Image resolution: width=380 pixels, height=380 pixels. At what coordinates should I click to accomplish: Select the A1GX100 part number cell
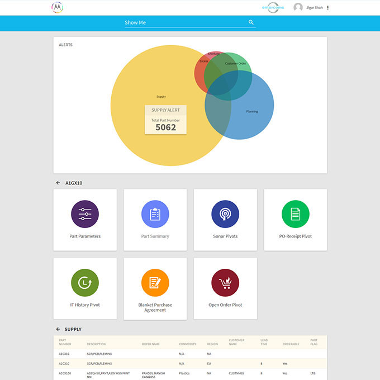coord(65,373)
